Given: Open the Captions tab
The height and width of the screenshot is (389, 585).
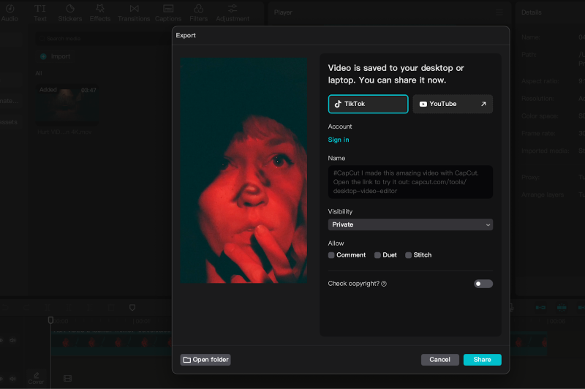Looking at the screenshot, I should point(168,12).
